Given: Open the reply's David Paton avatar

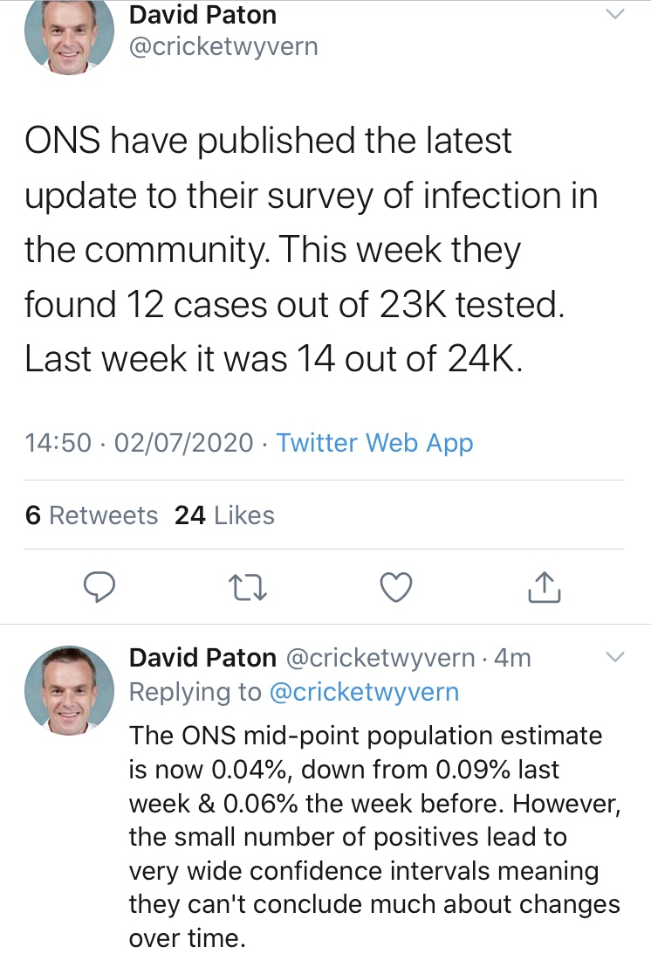Looking at the screenshot, I should tap(69, 690).
